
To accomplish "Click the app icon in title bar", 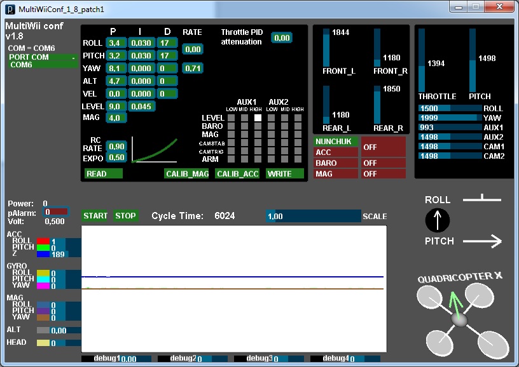I will click(10, 10).
